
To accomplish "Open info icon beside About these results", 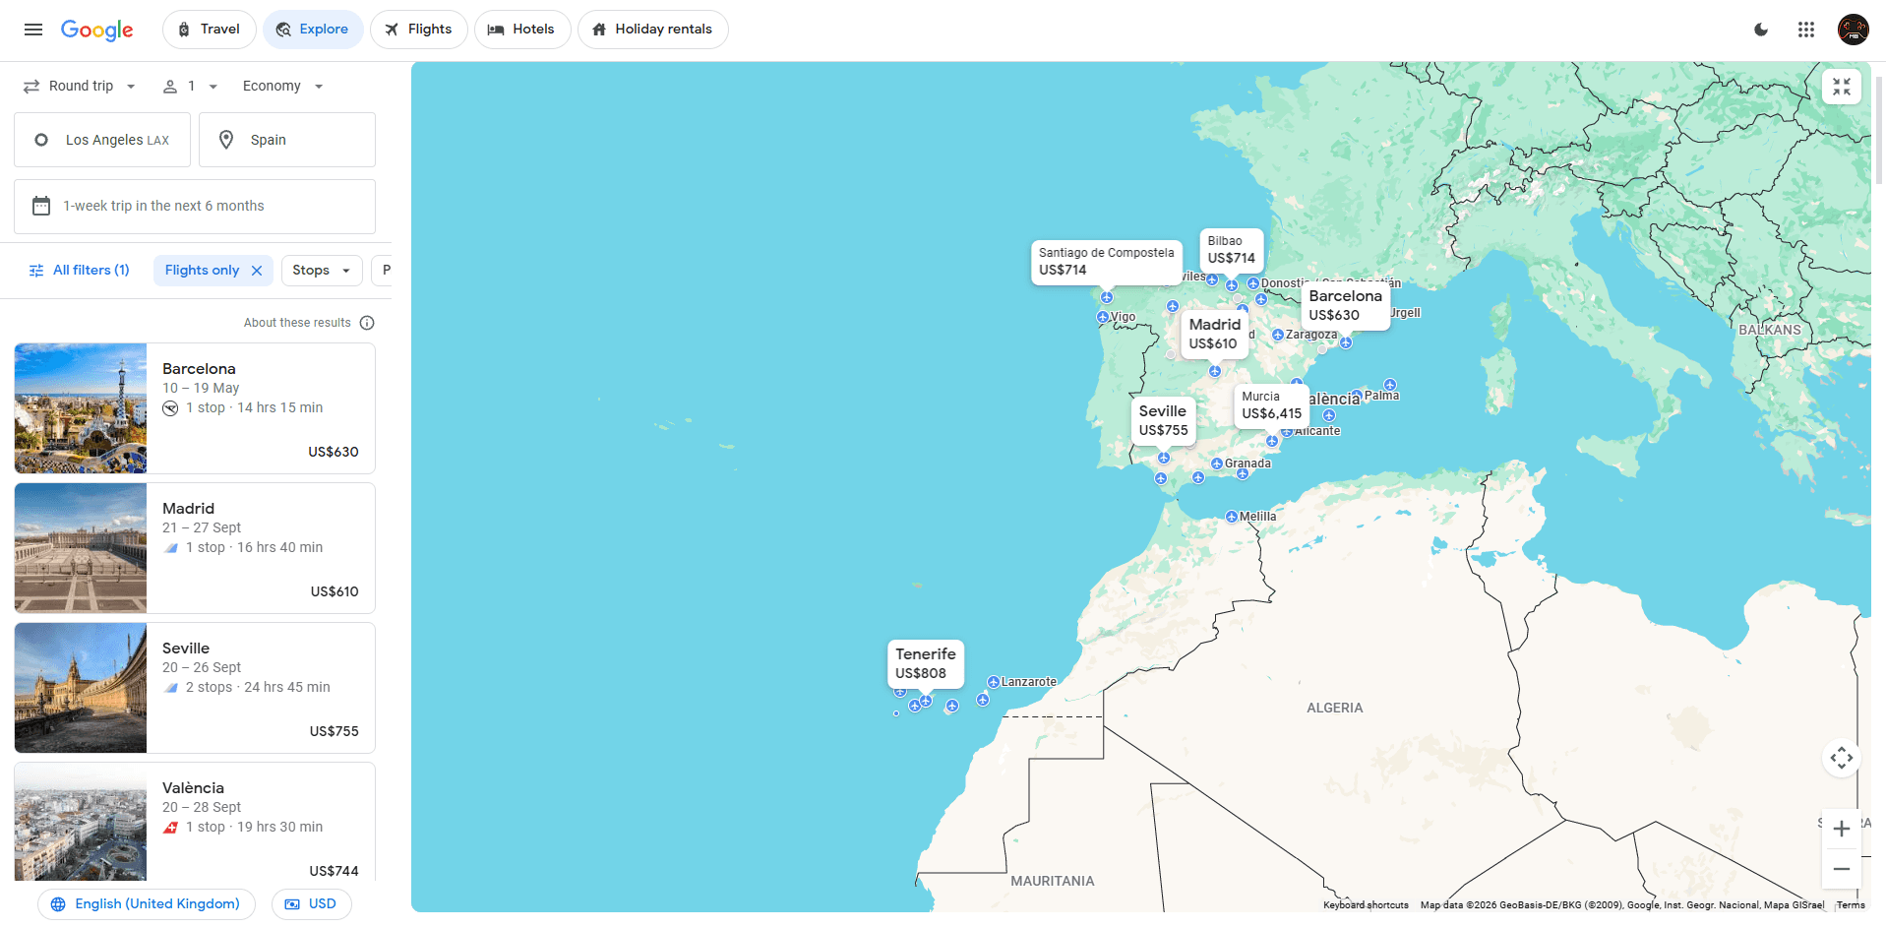I will coord(367,323).
